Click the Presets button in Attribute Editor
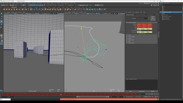 point(153,18)
